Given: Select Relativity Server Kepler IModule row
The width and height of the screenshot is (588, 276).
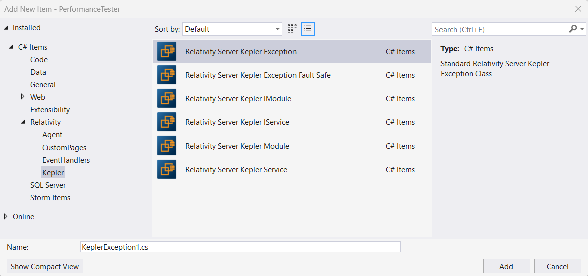Looking at the screenshot, I should 292,99.
